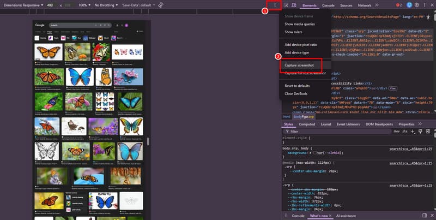436x220 pixels.
Task: Open the Dimensions: Responsive dropdown
Action: tap(23, 5)
